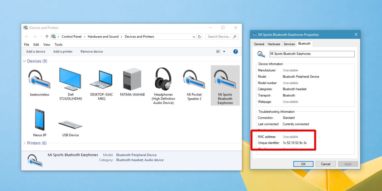Refresh the Devices and Printers address bar
The height and width of the screenshot is (191, 382).
coord(200,37)
